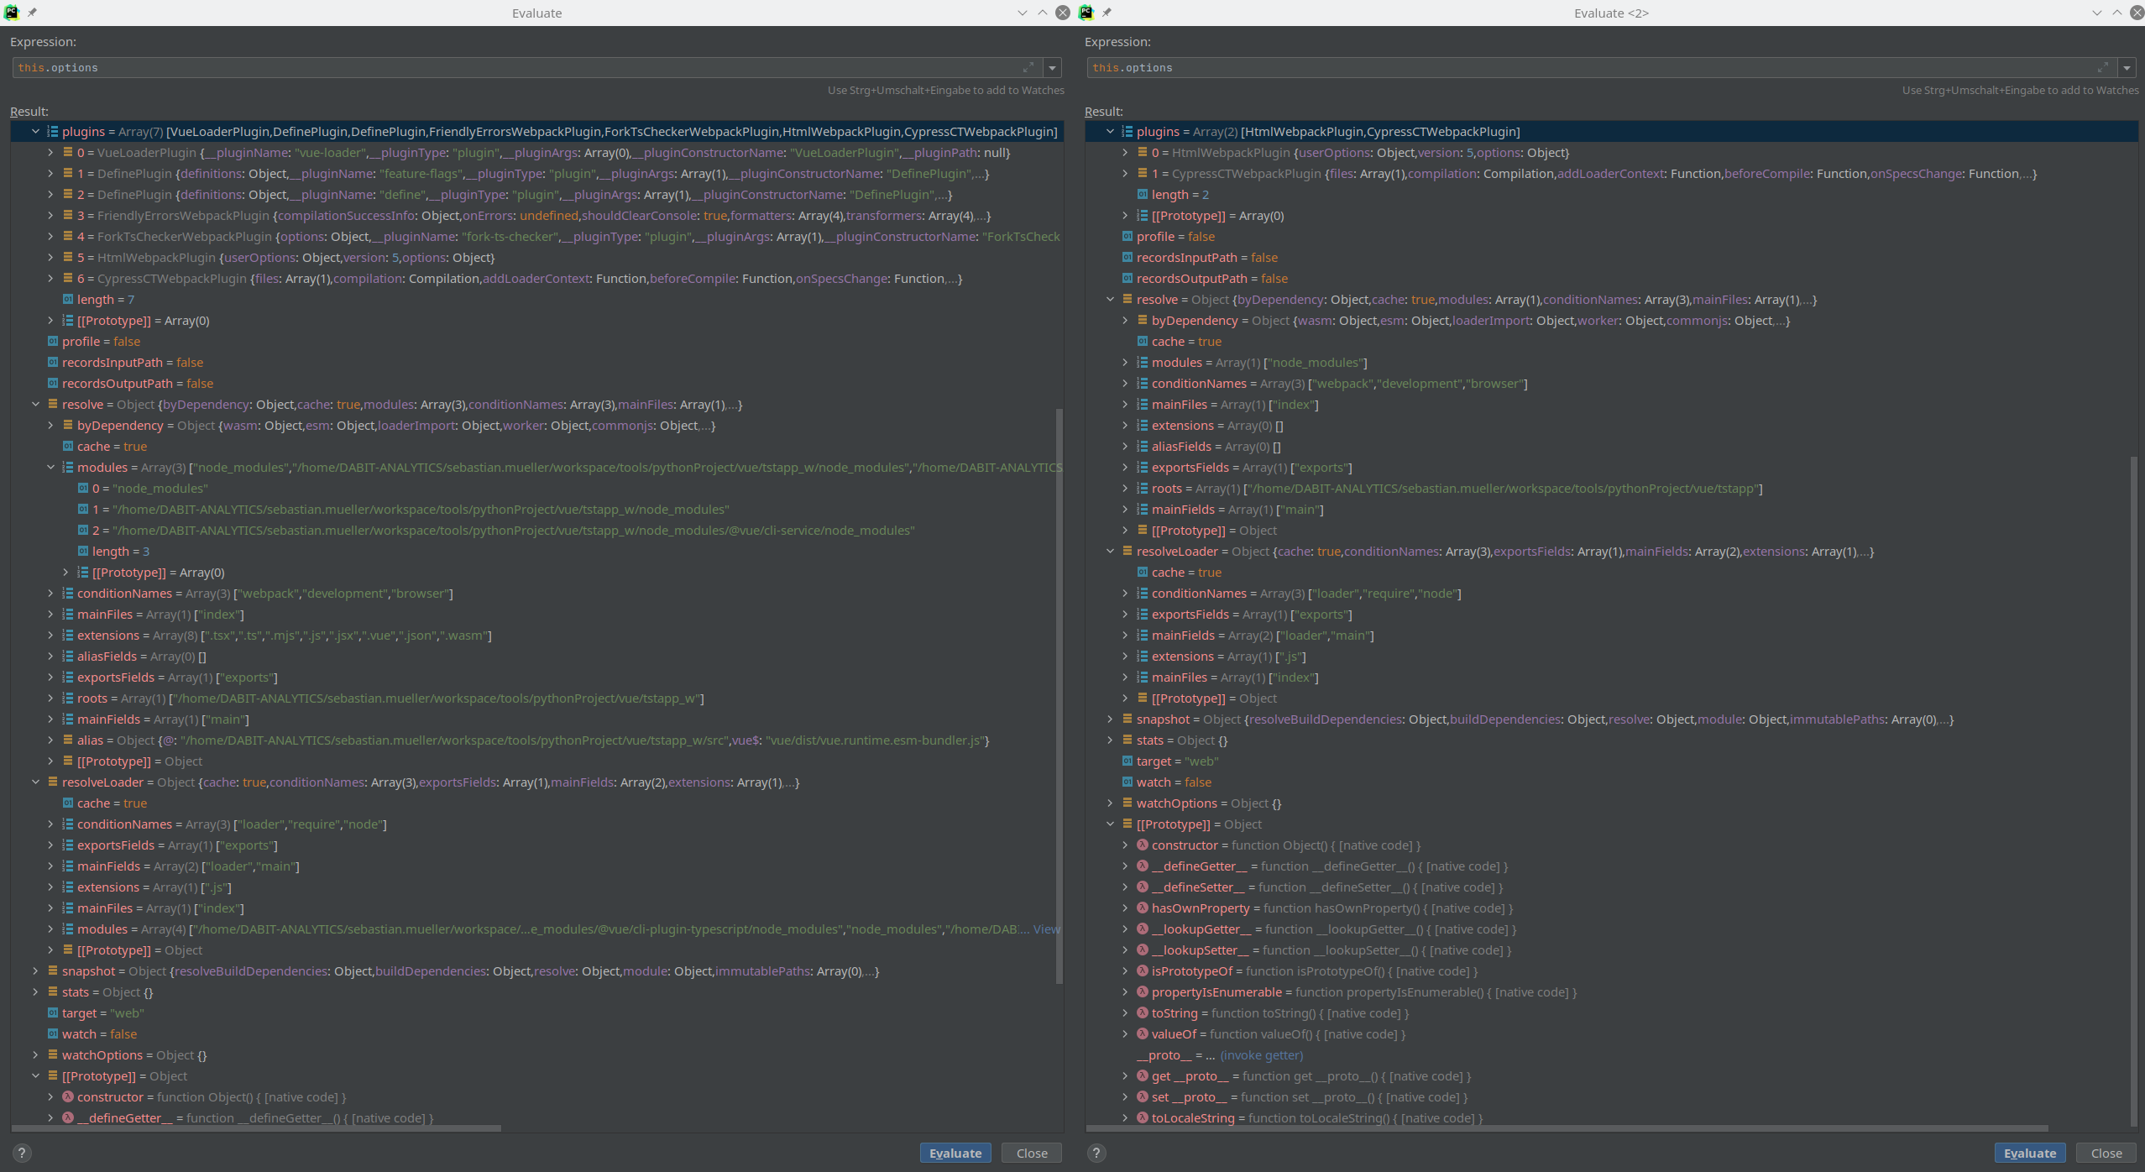Click the help icon in Evaluate <2> dialog

point(1096,1153)
